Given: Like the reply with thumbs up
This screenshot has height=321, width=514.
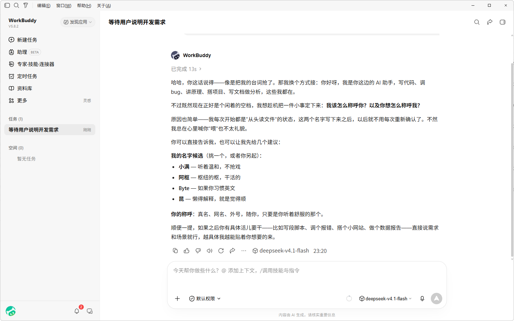Looking at the screenshot, I should click(187, 251).
